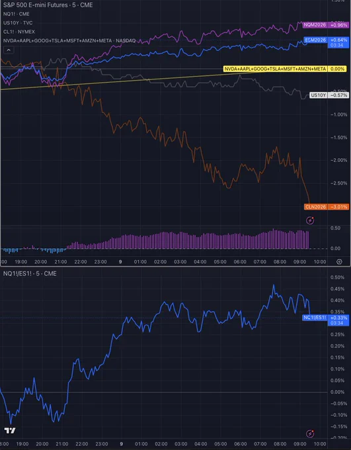Open TradingView logo in lower chart
The image size is (351, 450).
(10, 431)
